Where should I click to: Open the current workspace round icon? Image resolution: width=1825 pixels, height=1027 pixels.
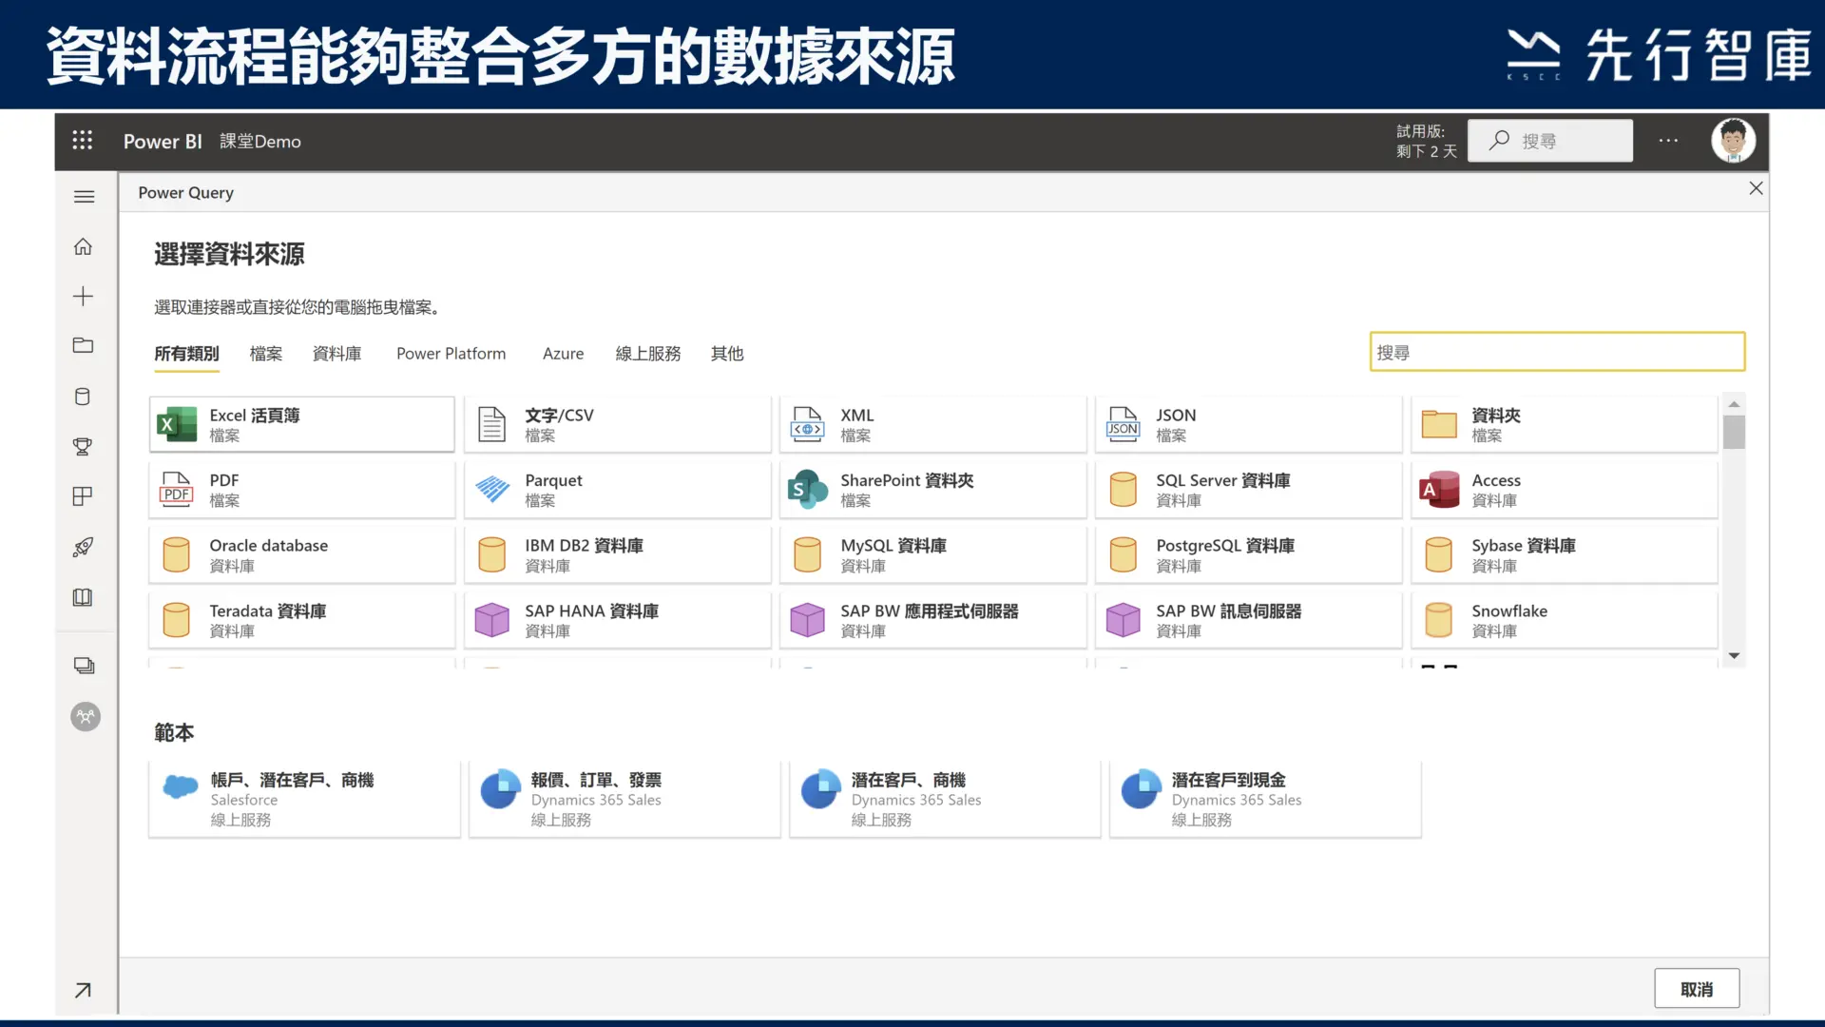86,716
